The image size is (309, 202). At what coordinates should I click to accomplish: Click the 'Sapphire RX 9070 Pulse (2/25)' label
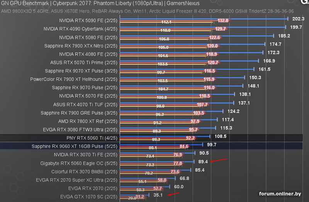click(85, 87)
